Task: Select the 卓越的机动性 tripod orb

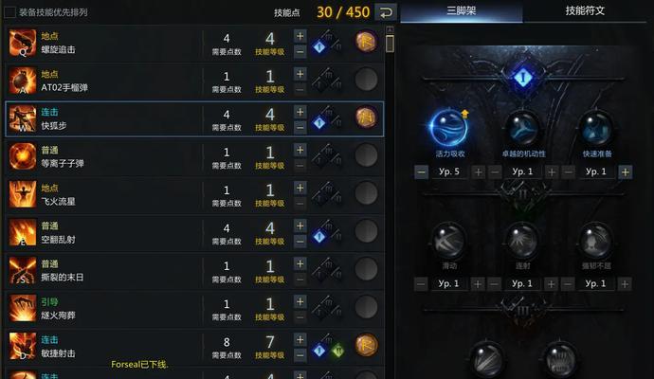Action: 522,129
